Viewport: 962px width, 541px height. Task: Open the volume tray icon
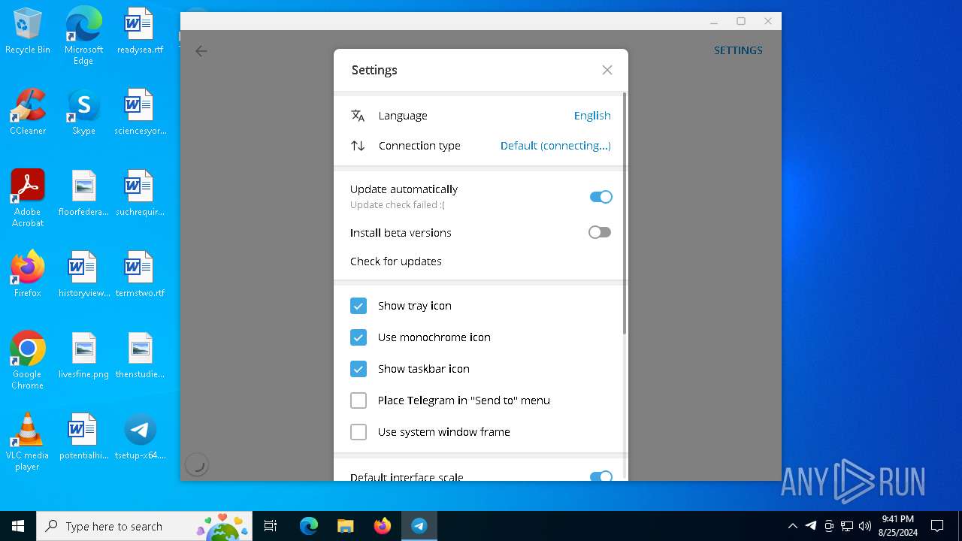click(x=865, y=526)
